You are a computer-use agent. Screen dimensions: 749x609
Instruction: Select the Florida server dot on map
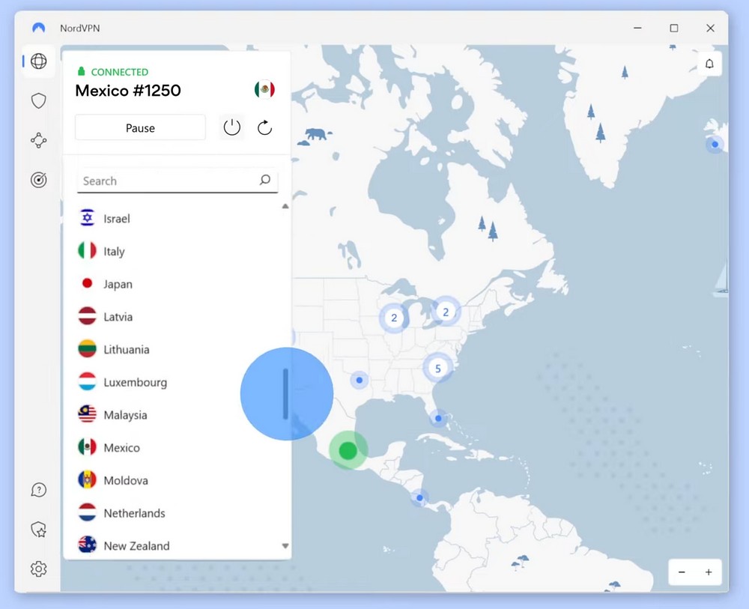pos(438,419)
